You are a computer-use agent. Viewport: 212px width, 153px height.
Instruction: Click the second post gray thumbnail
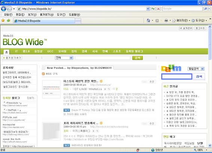point(51,131)
